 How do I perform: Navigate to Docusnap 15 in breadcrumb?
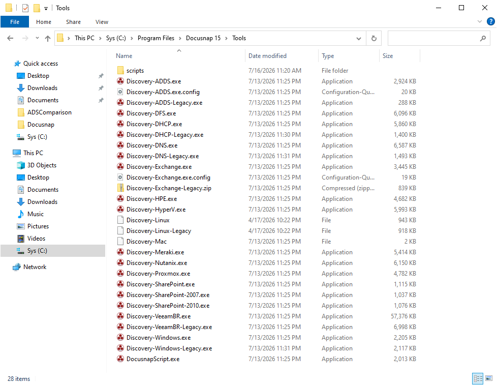click(203, 38)
